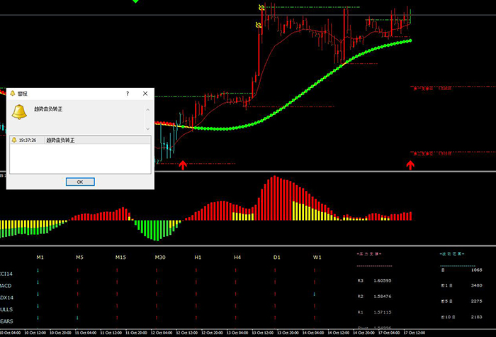Viewport: 496px width, 337px height.
Task: Click the bell icon beside 19:37:26
Action: pyautogui.click(x=14, y=140)
